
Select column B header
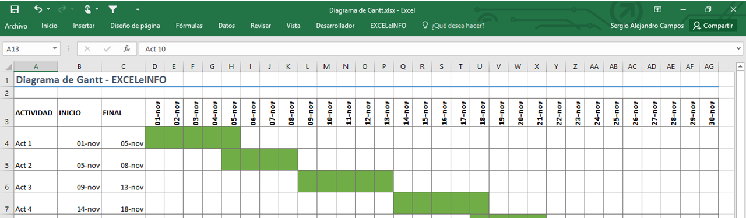coord(79,66)
